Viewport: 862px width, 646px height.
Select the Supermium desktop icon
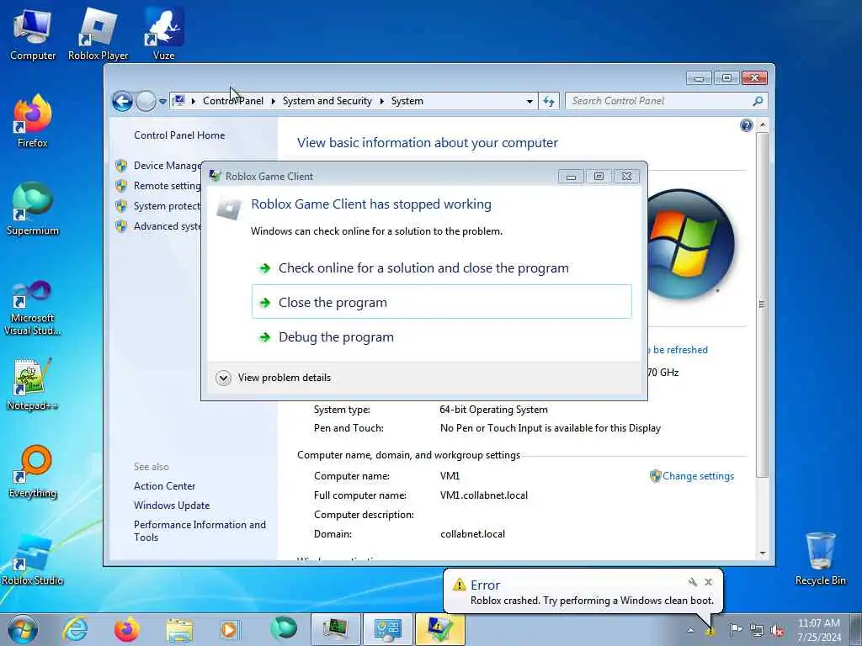[33, 209]
